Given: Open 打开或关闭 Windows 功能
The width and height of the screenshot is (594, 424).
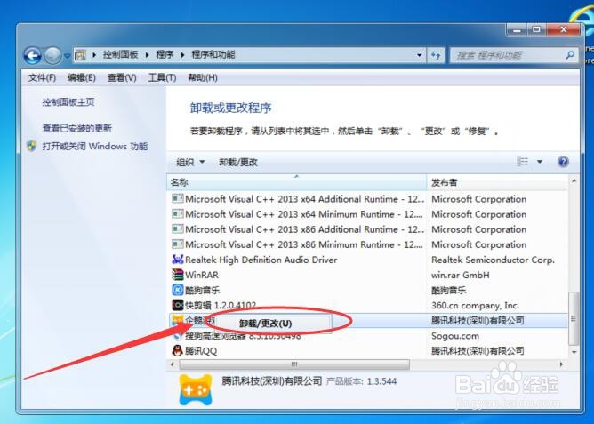Looking at the screenshot, I should 95,146.
